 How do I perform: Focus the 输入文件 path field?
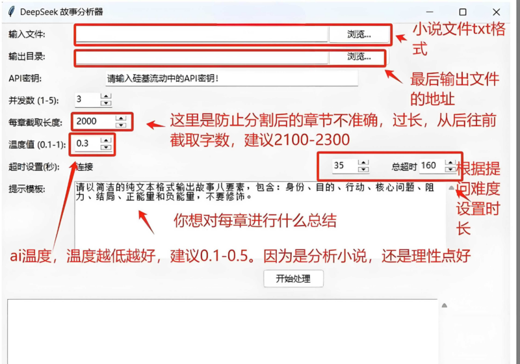(x=201, y=34)
